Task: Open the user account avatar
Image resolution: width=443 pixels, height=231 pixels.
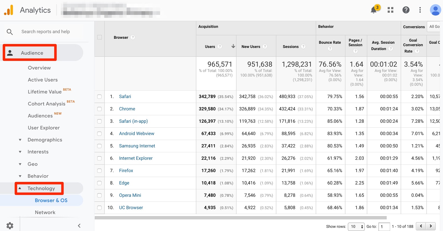Action: pos(435,10)
